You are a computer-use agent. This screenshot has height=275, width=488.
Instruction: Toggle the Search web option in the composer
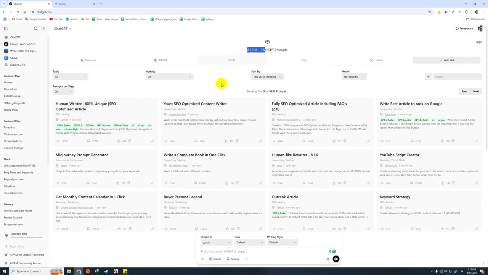pos(215,259)
